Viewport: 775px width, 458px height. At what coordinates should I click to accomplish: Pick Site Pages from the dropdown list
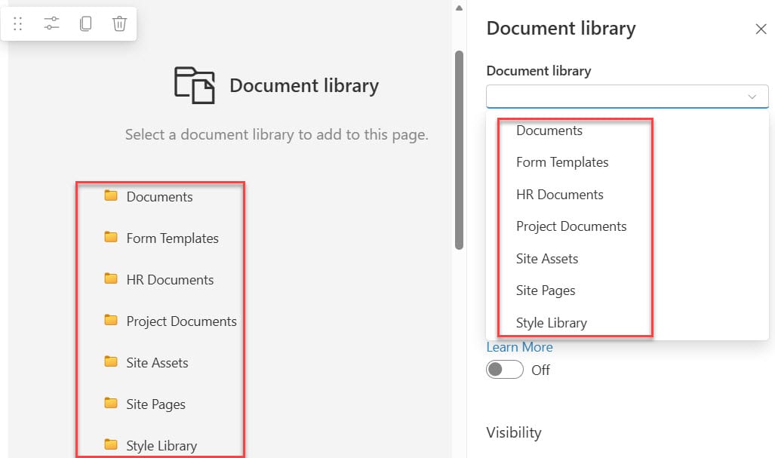click(x=546, y=290)
